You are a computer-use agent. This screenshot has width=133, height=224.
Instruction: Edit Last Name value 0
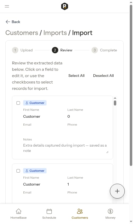tap(88, 116)
